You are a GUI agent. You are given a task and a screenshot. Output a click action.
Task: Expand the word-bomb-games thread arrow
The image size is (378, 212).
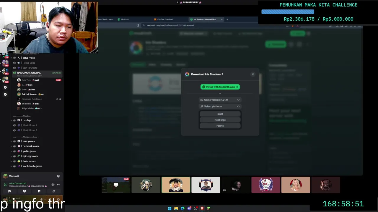click(x=11, y=166)
